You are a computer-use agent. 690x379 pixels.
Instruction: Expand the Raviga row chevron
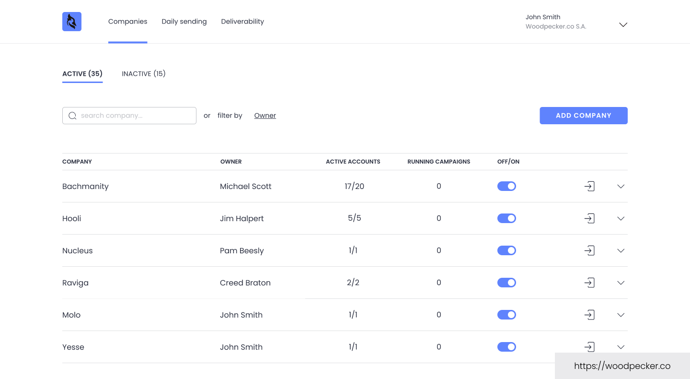click(x=621, y=283)
